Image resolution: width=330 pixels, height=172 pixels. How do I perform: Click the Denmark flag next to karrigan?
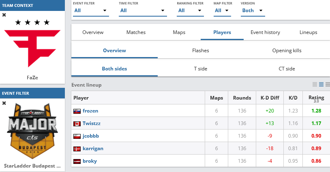coord(77,149)
